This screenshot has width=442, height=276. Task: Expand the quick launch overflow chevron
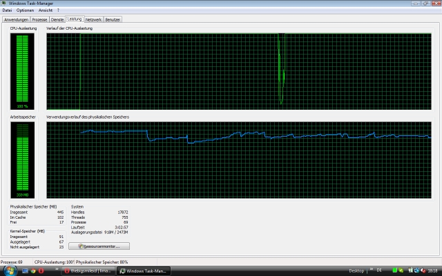point(57,270)
